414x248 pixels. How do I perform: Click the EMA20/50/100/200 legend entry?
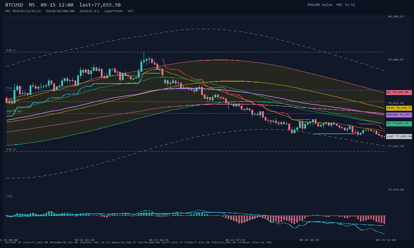(60, 11)
